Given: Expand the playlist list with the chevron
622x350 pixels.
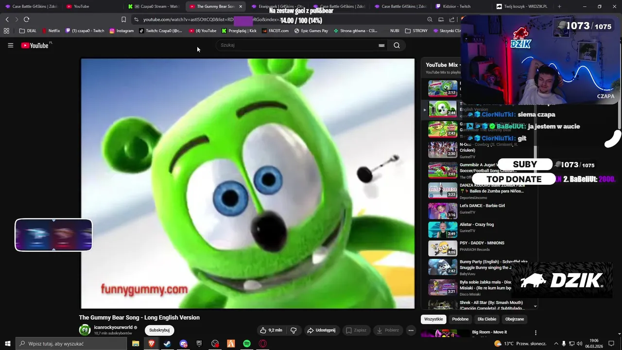Looking at the screenshot, I should pos(535,306).
